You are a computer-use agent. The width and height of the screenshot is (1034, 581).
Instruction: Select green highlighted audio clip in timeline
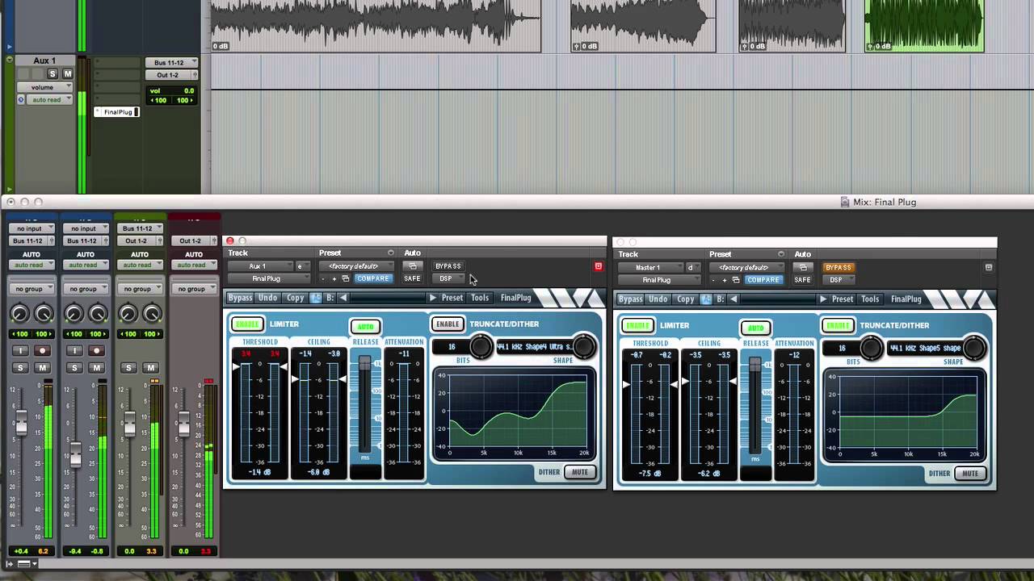[x=924, y=26]
